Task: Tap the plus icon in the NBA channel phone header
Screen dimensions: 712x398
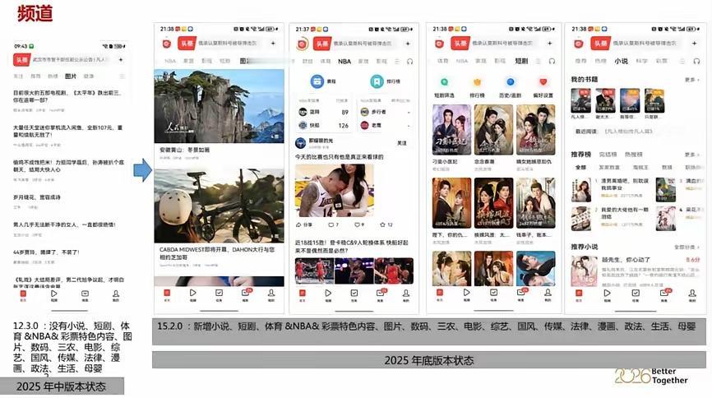Action: pyautogui.click(x=407, y=44)
